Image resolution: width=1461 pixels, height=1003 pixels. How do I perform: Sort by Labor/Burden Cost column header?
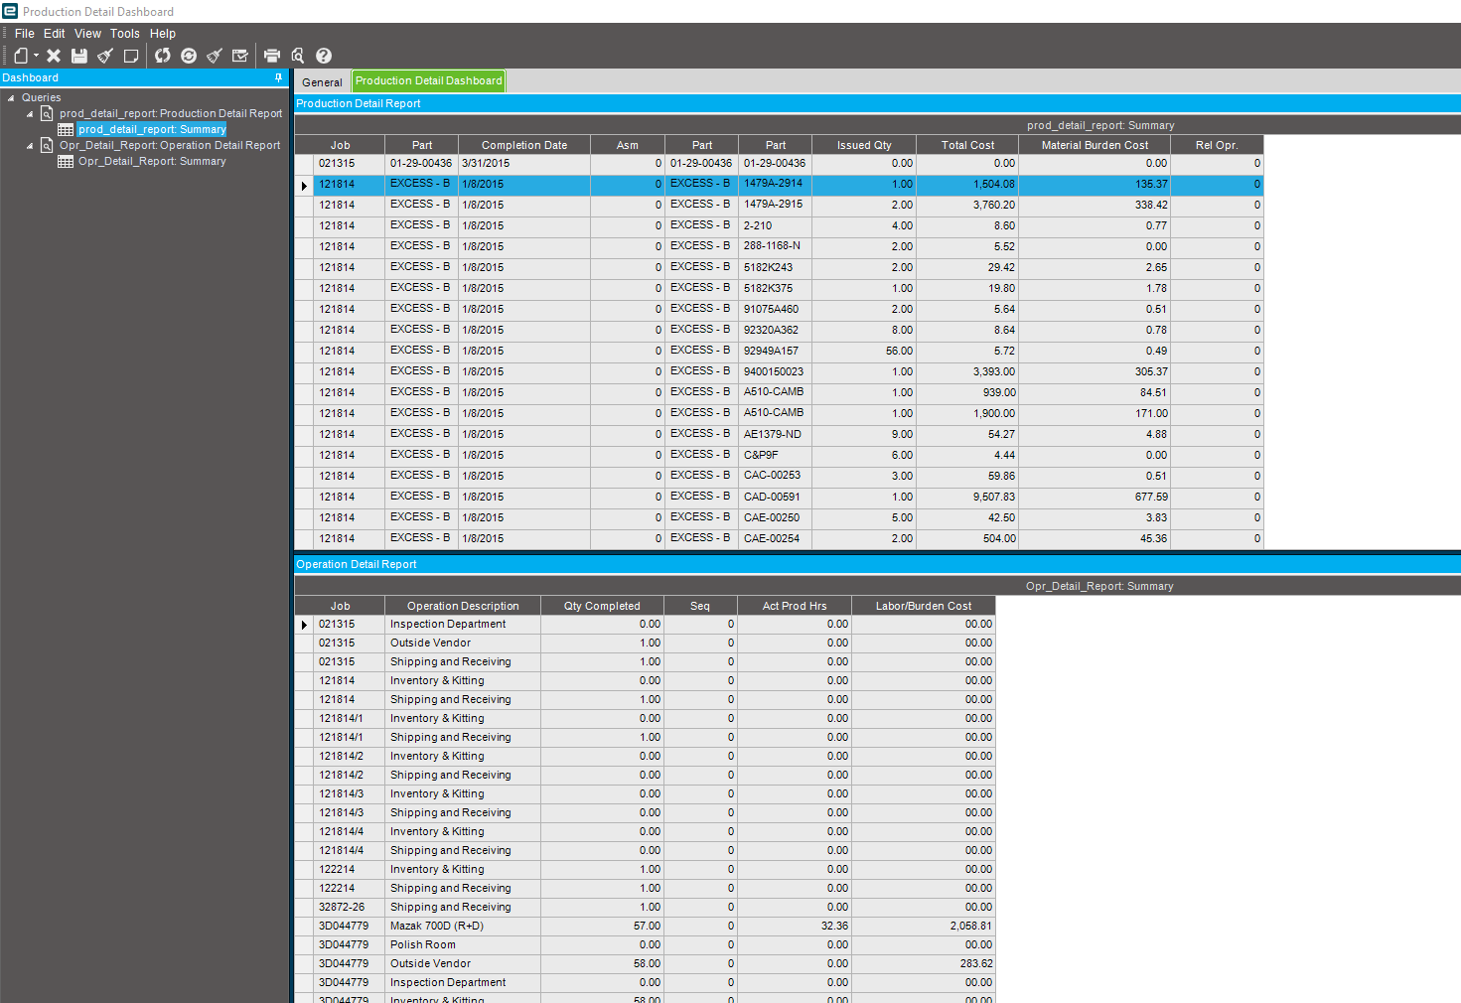(x=924, y=606)
